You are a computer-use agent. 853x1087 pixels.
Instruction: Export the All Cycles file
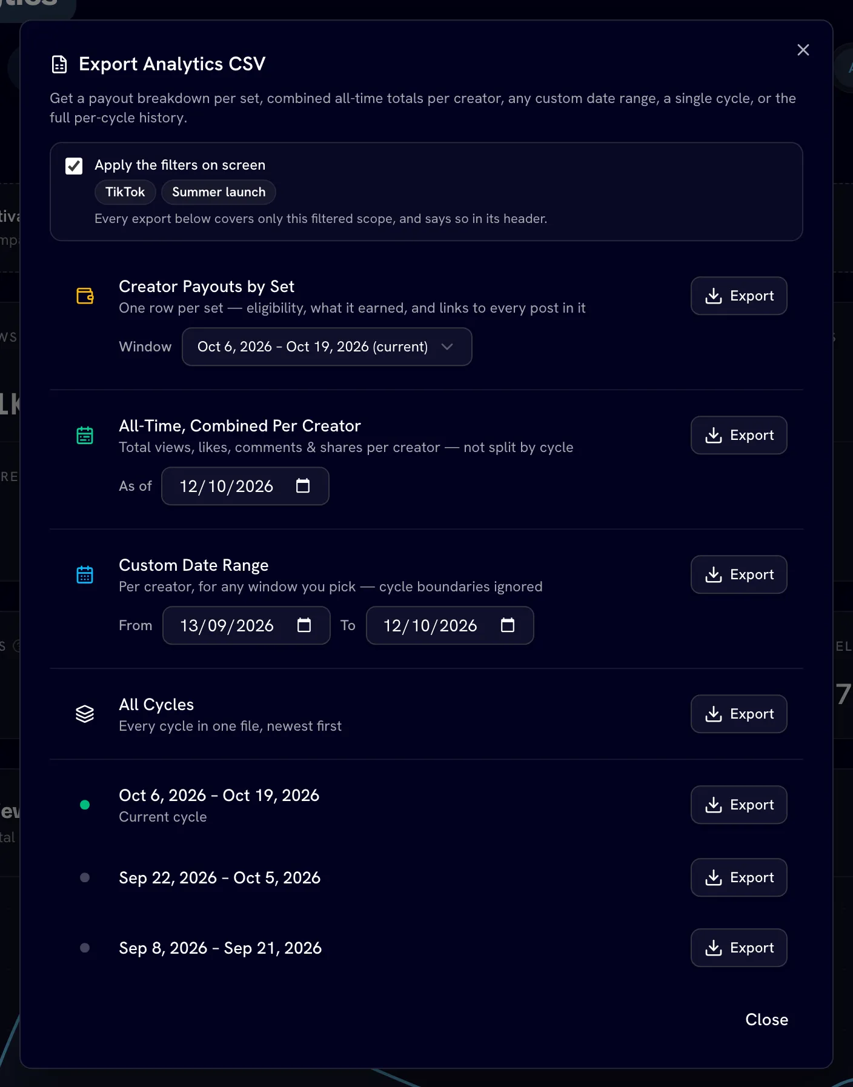739,714
